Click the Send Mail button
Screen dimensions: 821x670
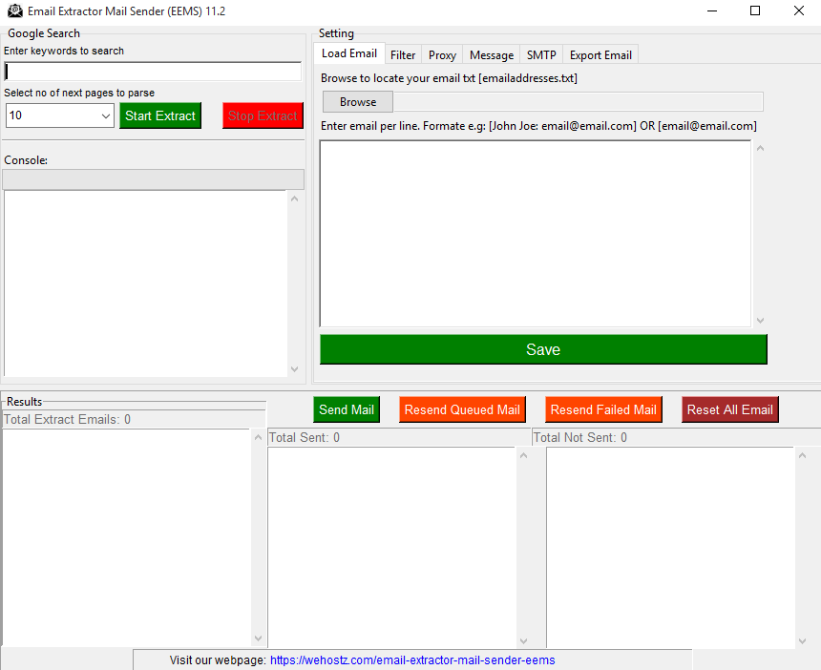point(347,409)
